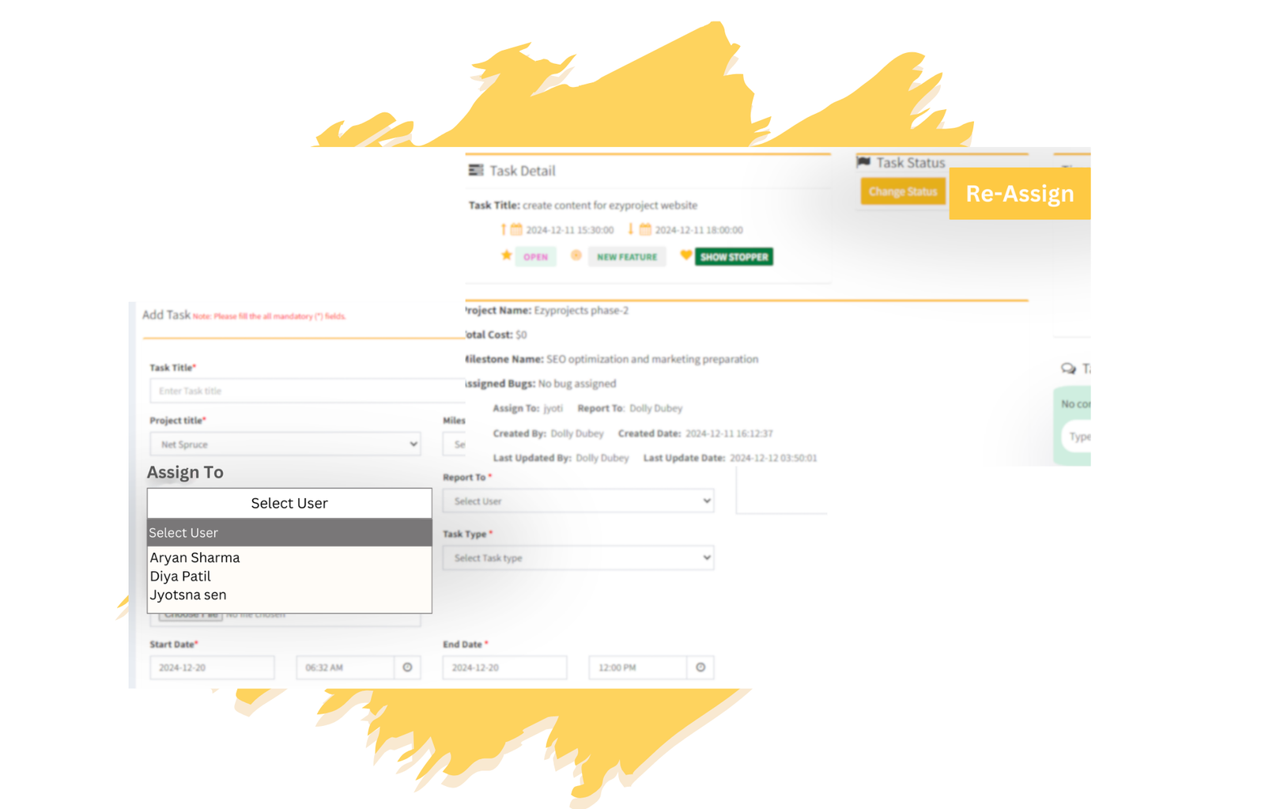Click the clock icon for start time
The width and height of the screenshot is (1265, 809).
tap(407, 667)
